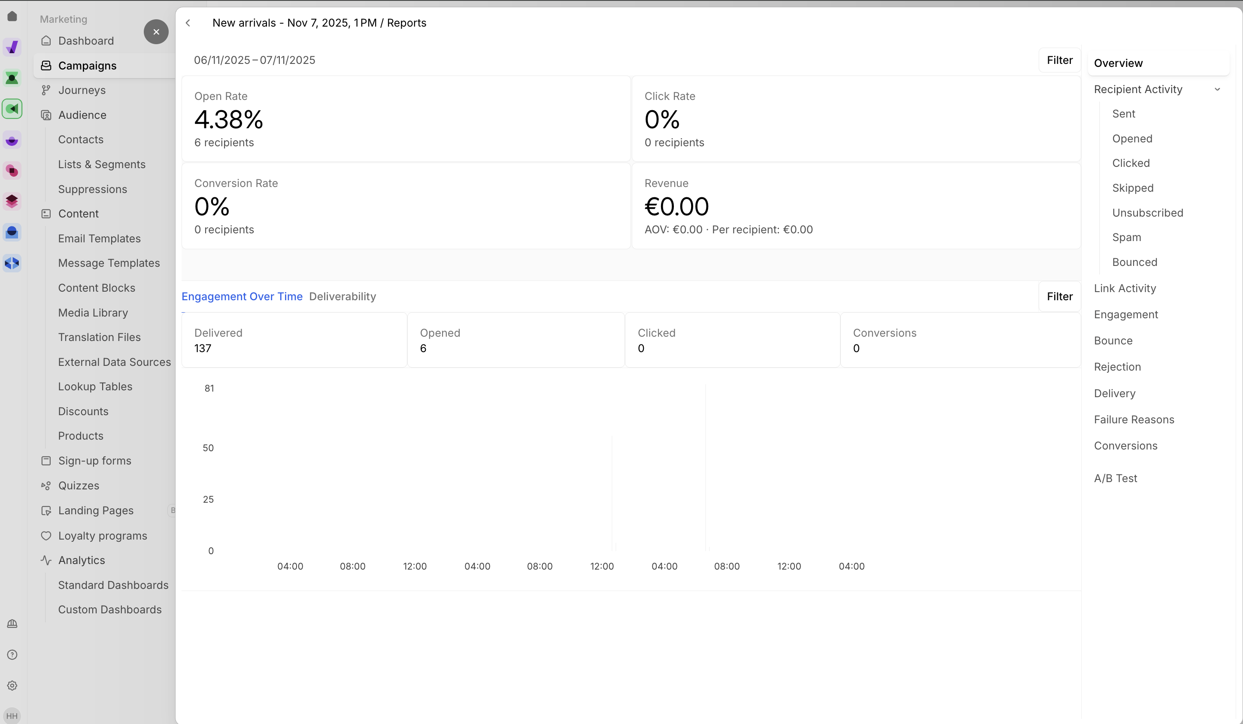Open the Link Activity report section
This screenshot has height=724, width=1243.
point(1125,288)
